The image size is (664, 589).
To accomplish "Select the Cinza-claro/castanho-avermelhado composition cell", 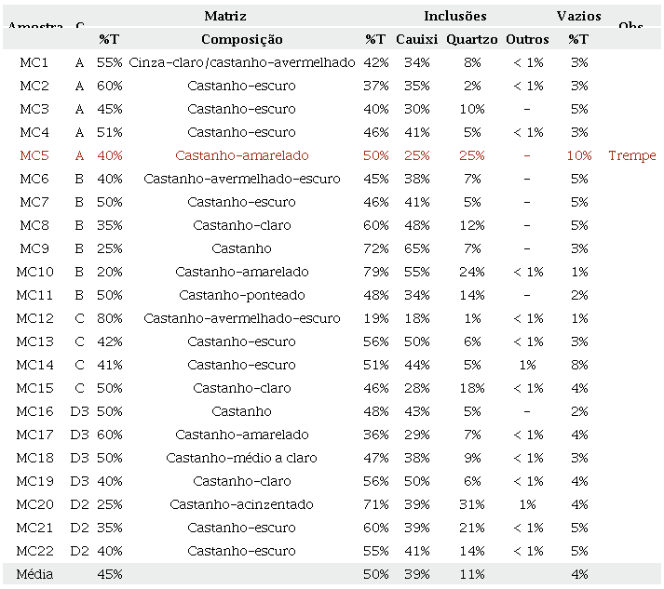I will (241, 62).
